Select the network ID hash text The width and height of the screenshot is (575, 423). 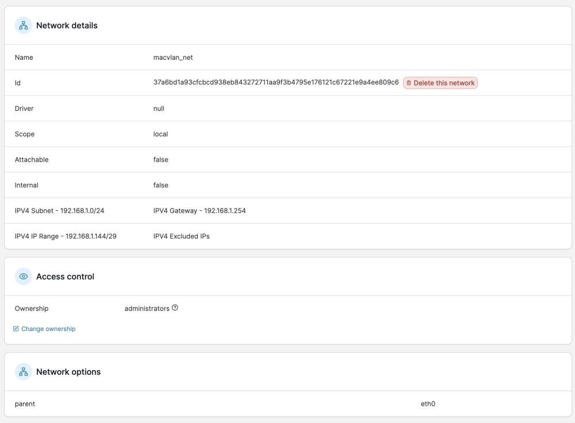coord(276,83)
